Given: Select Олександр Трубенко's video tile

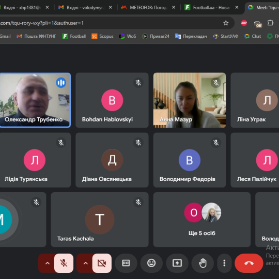Looking at the screenshot, I should click(35, 100).
